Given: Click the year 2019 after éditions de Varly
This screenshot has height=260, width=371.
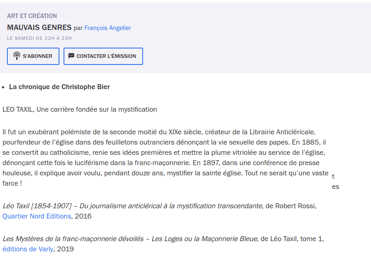Looking at the screenshot, I should tap(65, 249).
